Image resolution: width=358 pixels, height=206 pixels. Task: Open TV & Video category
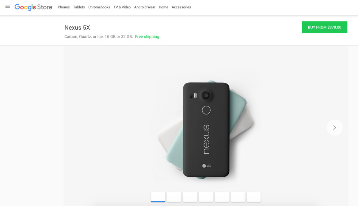[x=122, y=7]
